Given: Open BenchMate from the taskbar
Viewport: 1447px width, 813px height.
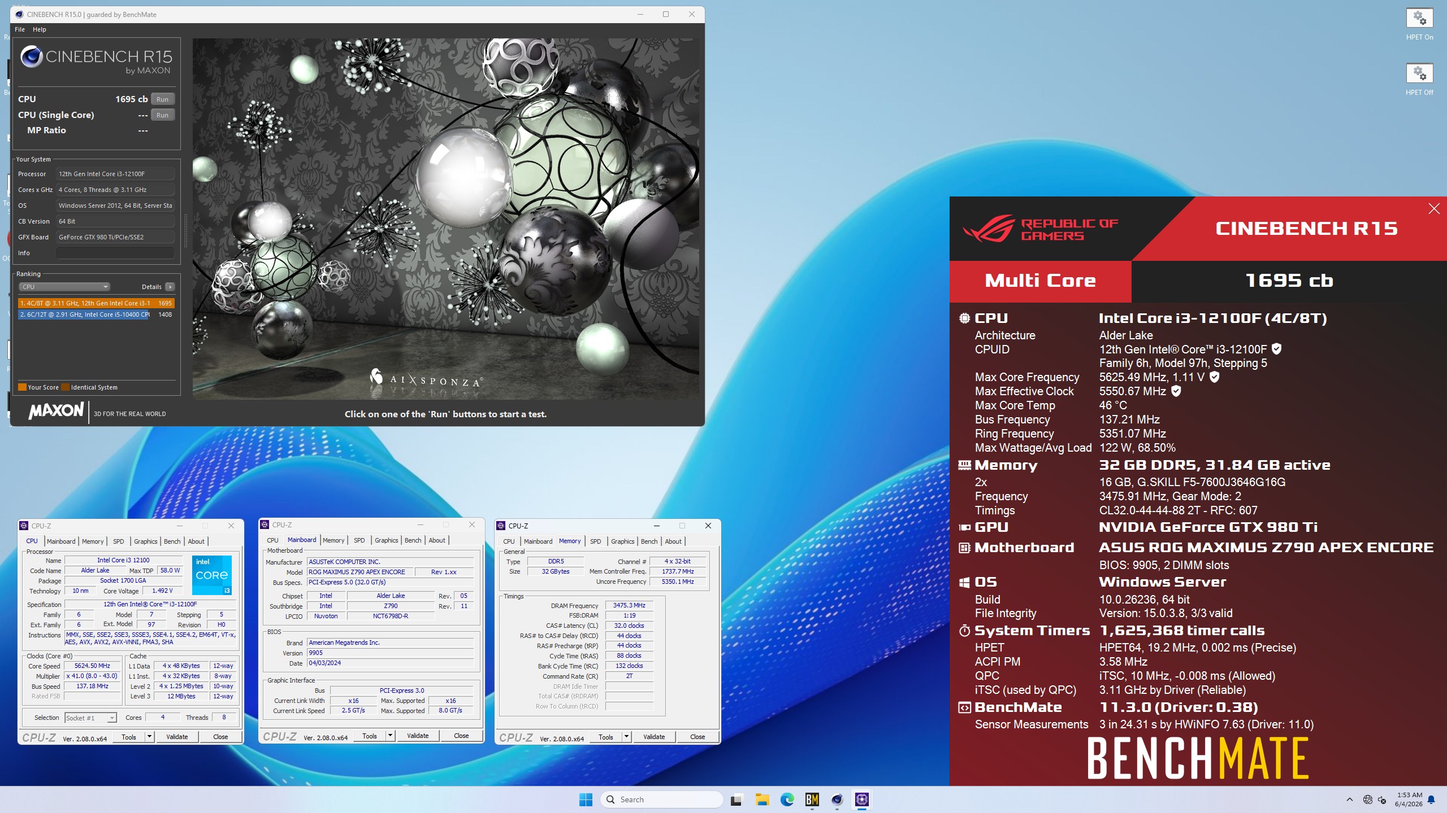Looking at the screenshot, I should click(812, 799).
